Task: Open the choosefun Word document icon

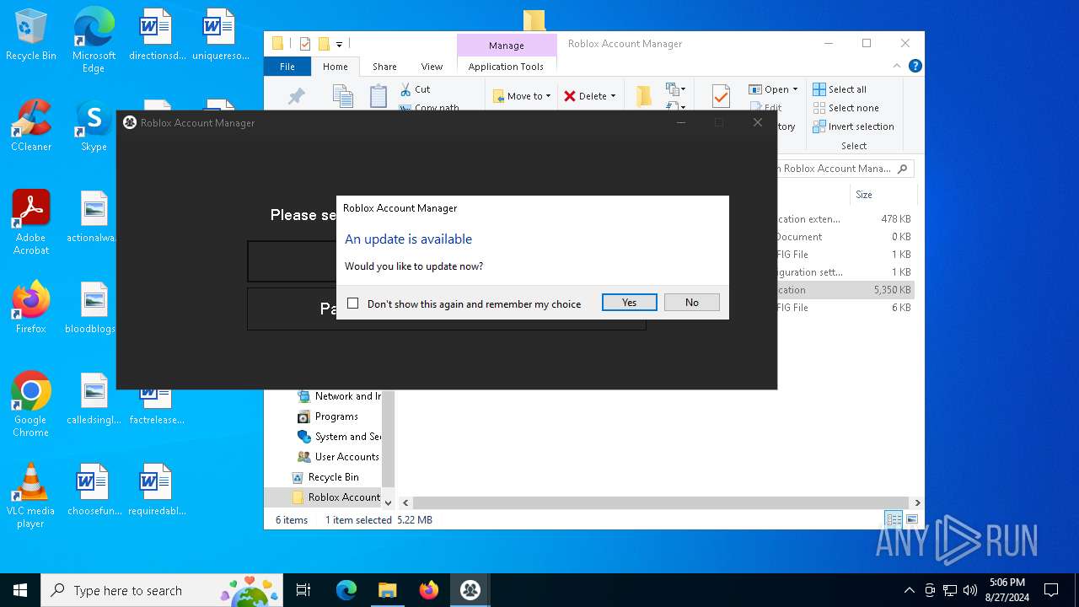Action: click(x=94, y=490)
